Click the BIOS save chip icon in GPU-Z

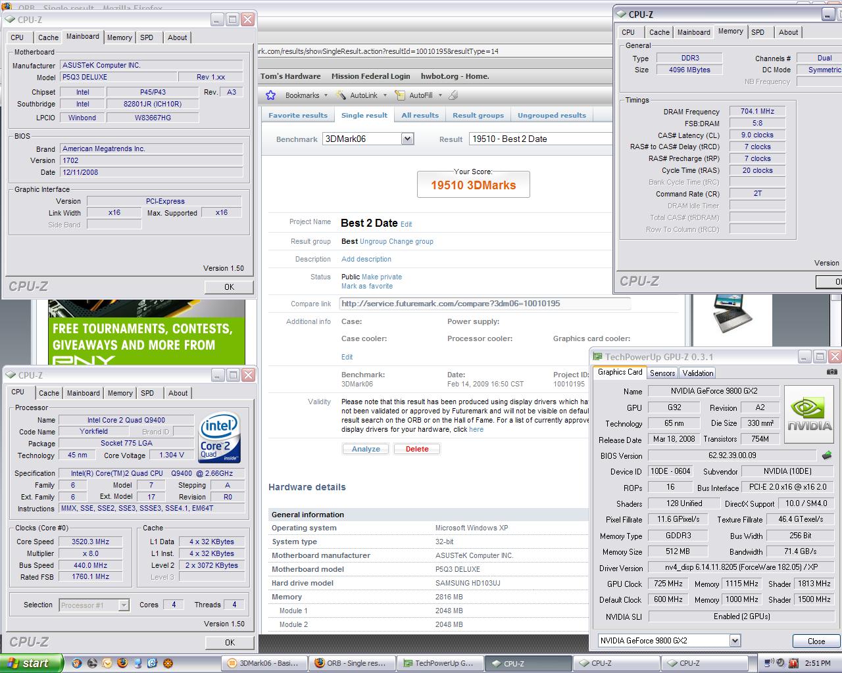(827, 455)
